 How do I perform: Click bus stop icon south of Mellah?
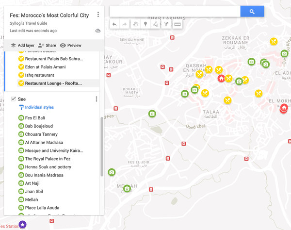click(x=151, y=189)
